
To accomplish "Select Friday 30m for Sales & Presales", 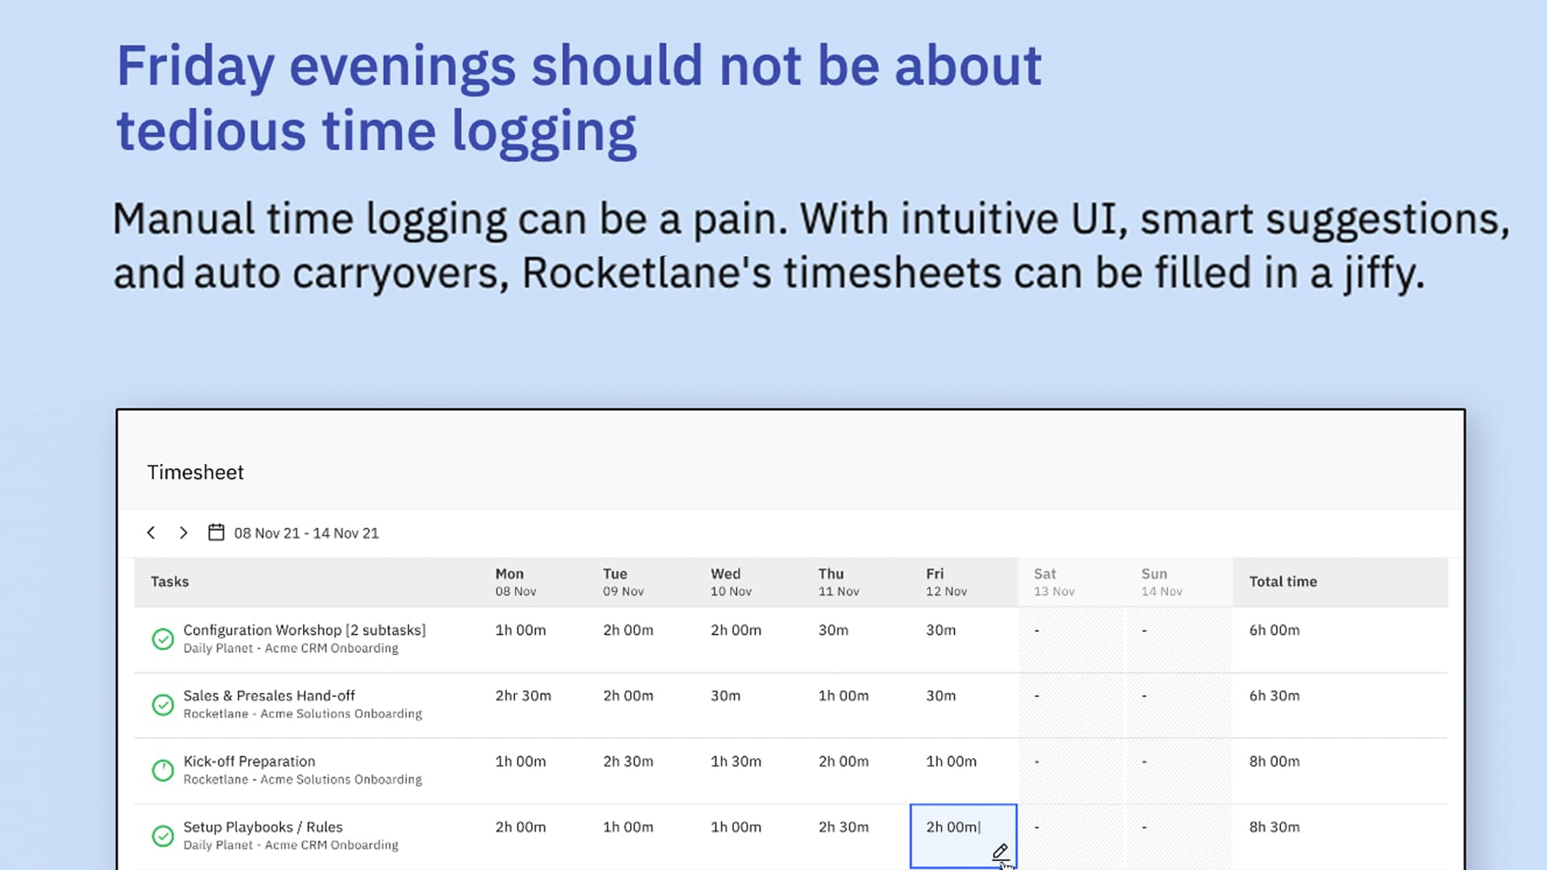I will (x=940, y=696).
